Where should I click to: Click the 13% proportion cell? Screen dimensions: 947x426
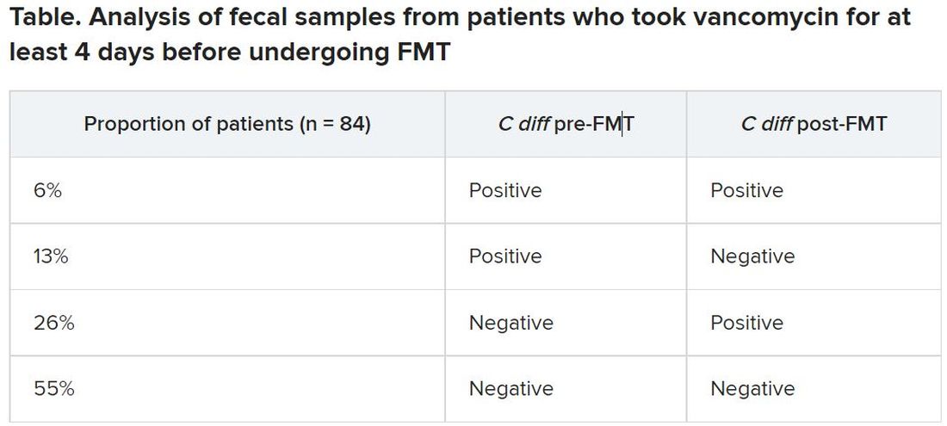(x=51, y=256)
